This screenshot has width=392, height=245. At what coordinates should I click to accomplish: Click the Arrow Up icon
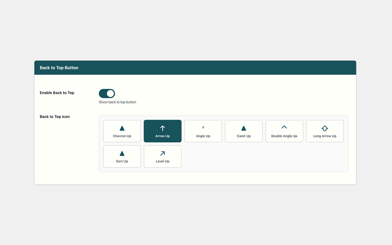tap(162, 128)
